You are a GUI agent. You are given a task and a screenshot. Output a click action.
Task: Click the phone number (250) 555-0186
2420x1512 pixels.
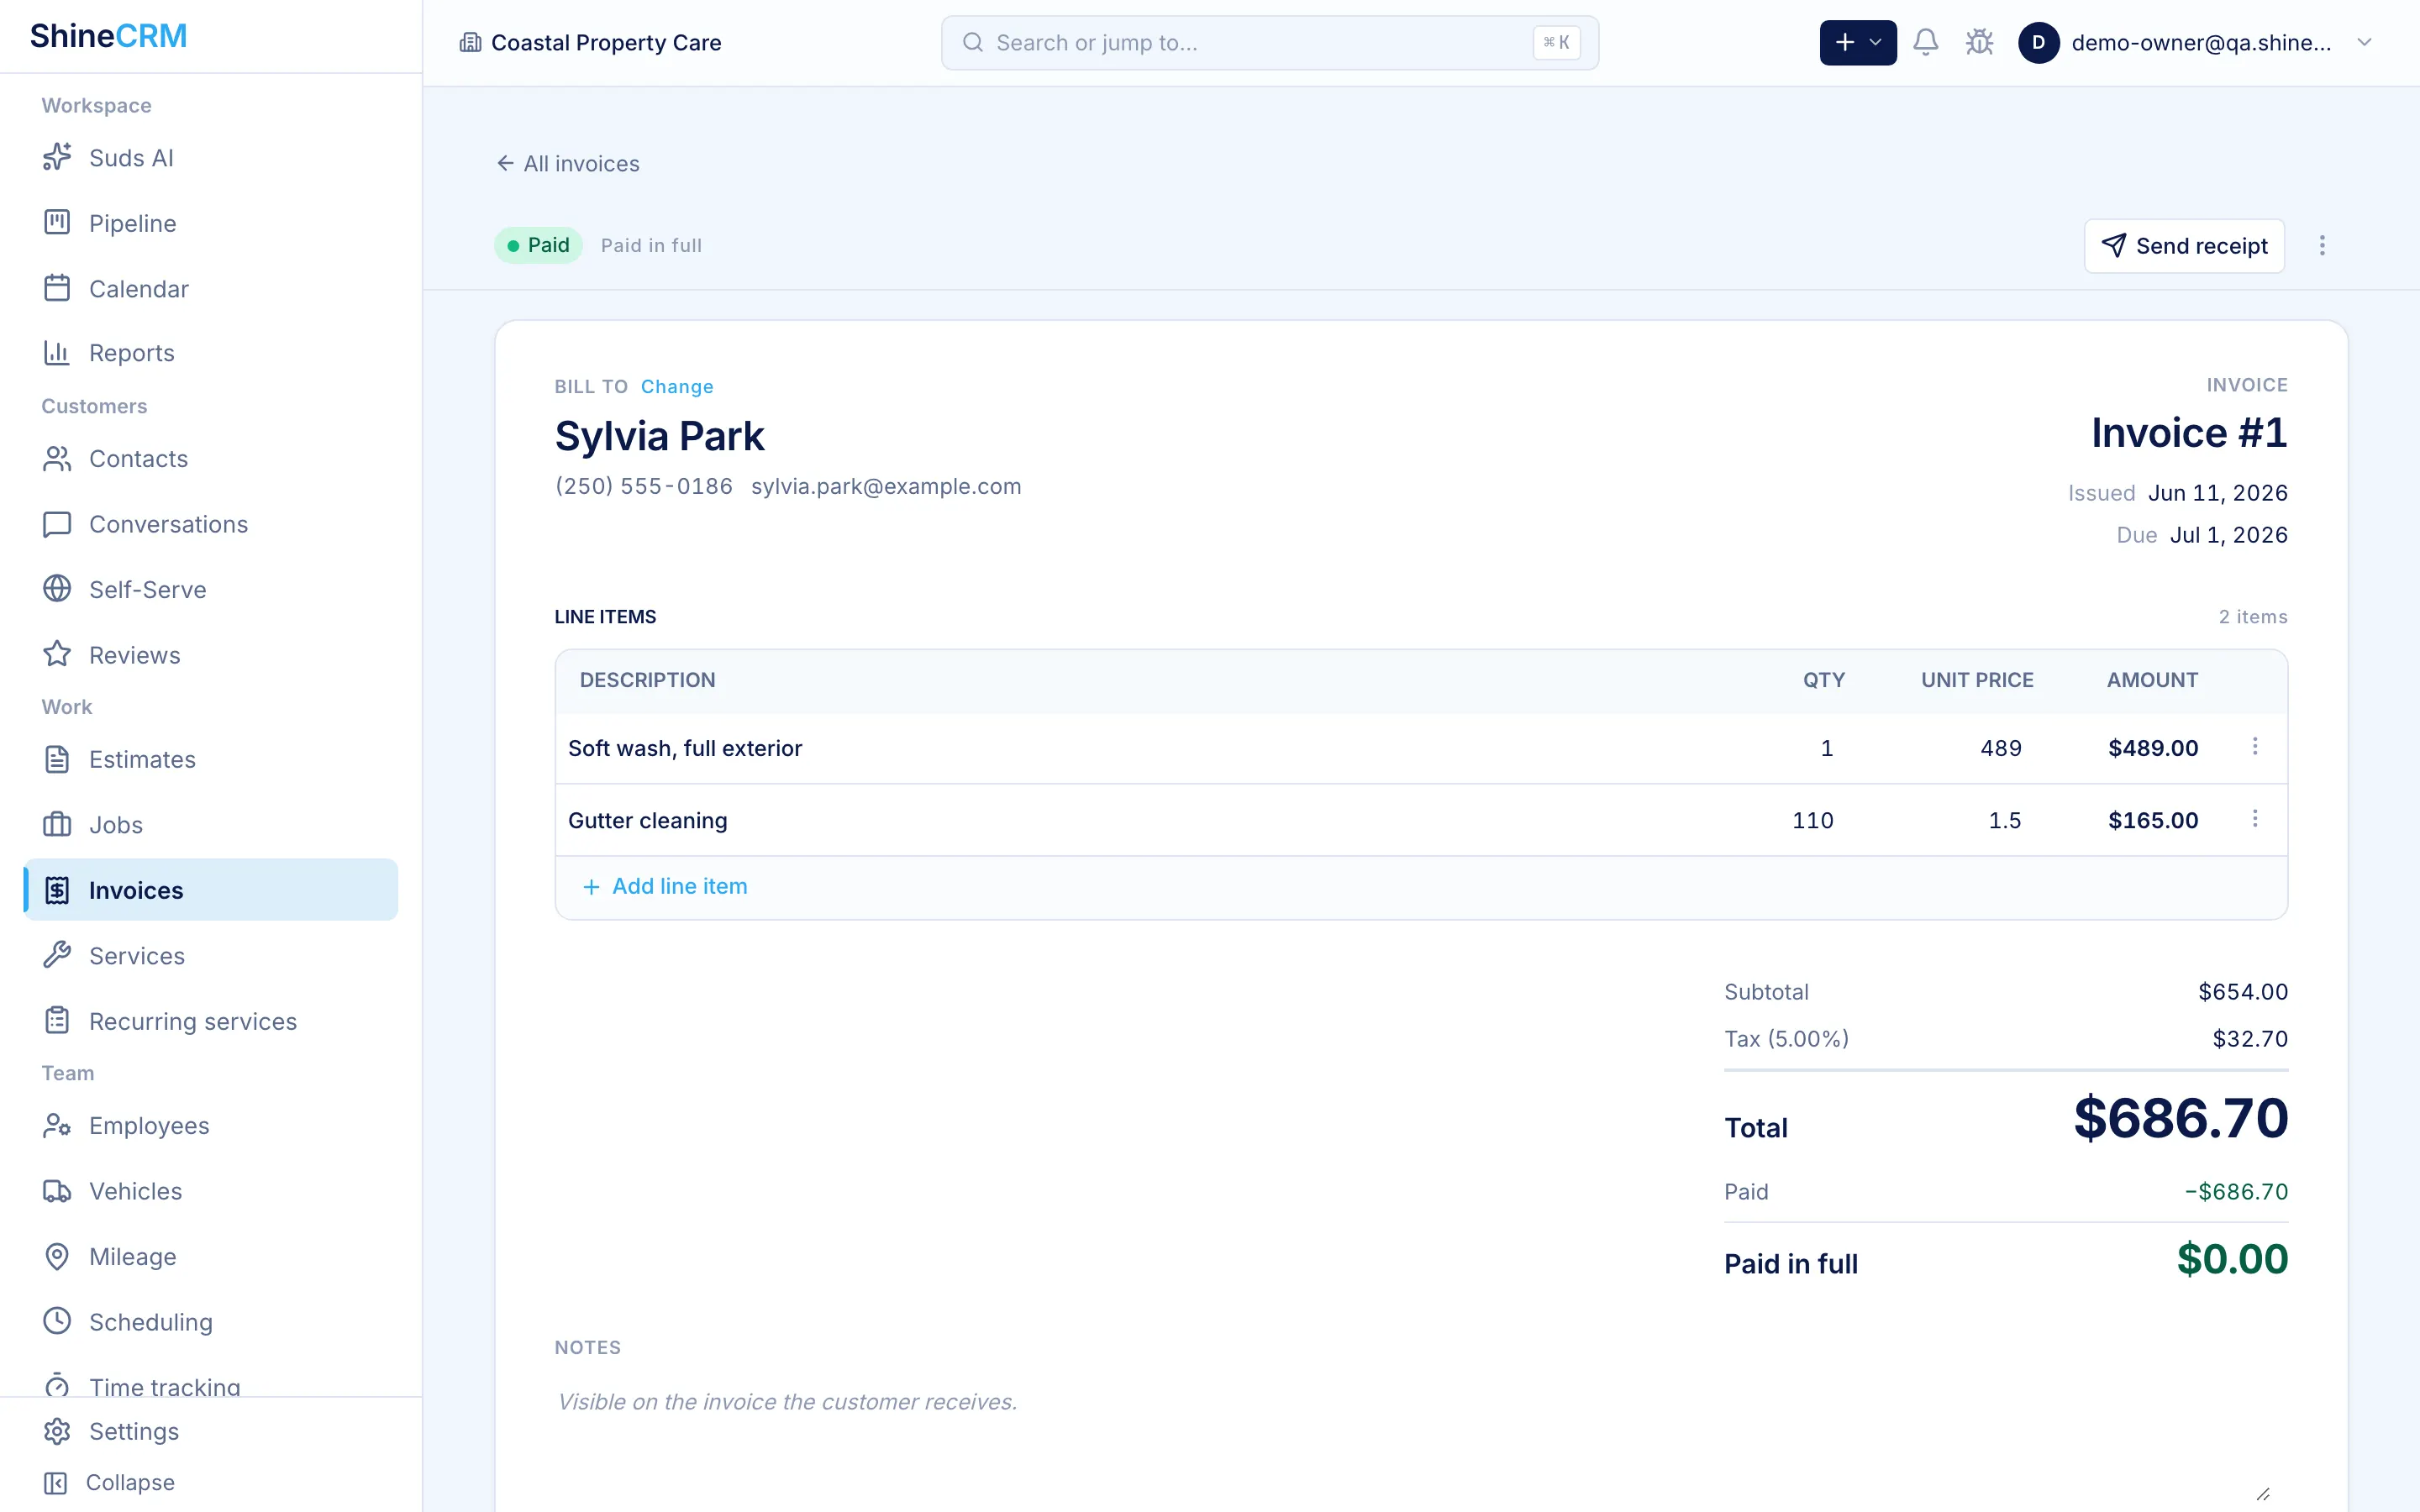(x=643, y=486)
